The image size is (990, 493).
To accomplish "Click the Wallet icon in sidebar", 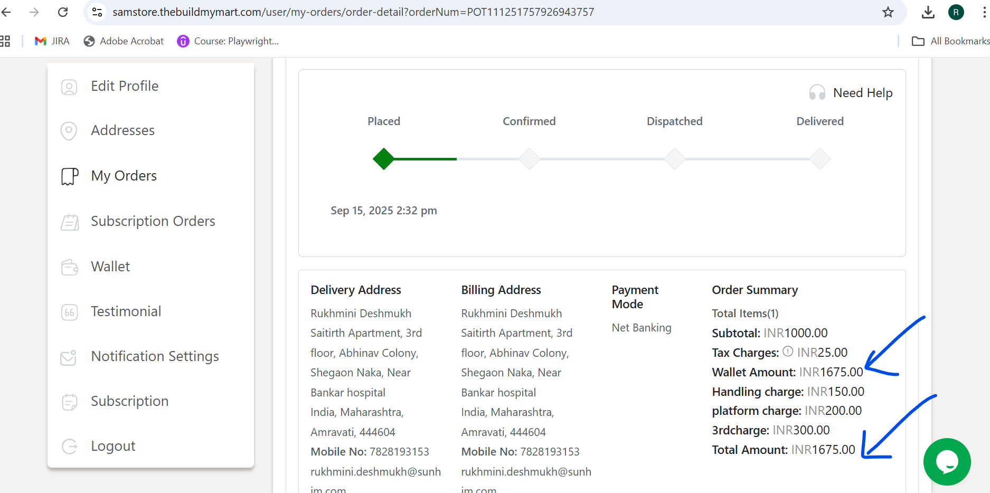I will (x=69, y=267).
